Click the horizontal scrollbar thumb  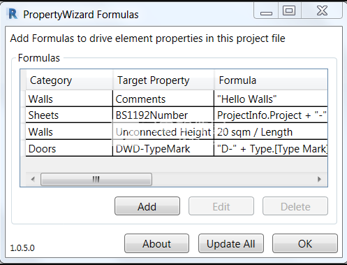96,179
